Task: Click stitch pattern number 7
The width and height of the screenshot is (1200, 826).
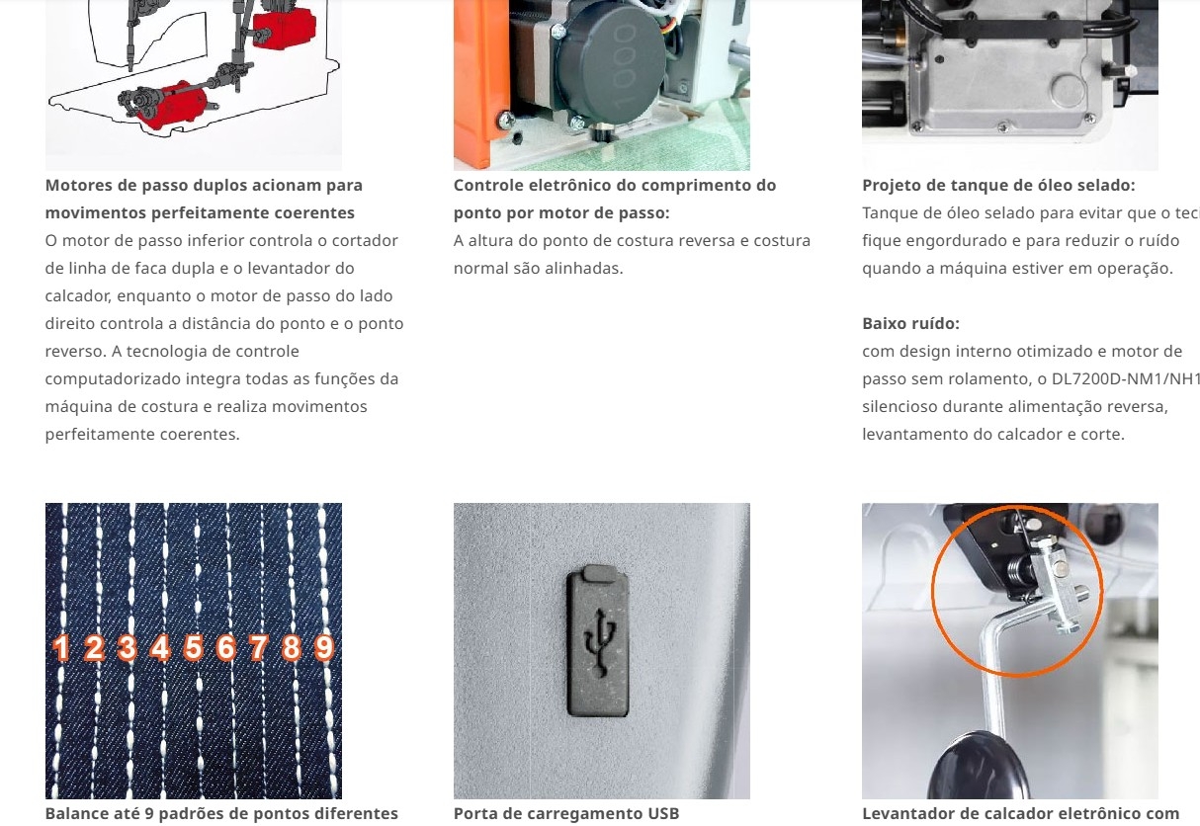Action: point(259,648)
